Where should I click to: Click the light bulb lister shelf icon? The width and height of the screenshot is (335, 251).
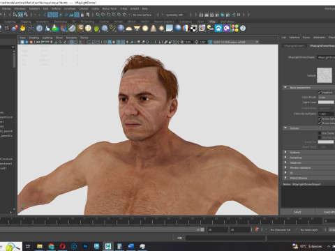[210, 29]
